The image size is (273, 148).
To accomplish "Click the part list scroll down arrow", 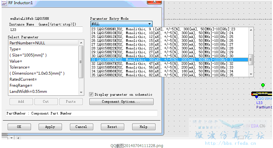I will click(251, 74).
